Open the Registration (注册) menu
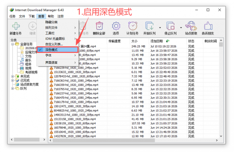 pyautogui.click(x=61, y=16)
